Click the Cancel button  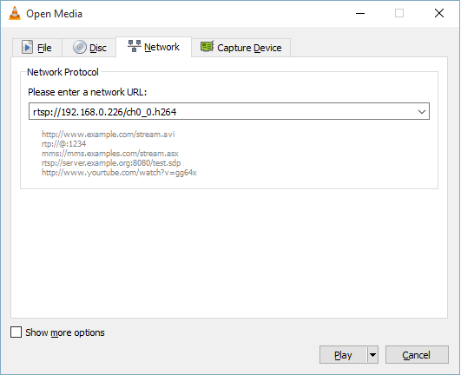pyautogui.click(x=417, y=355)
